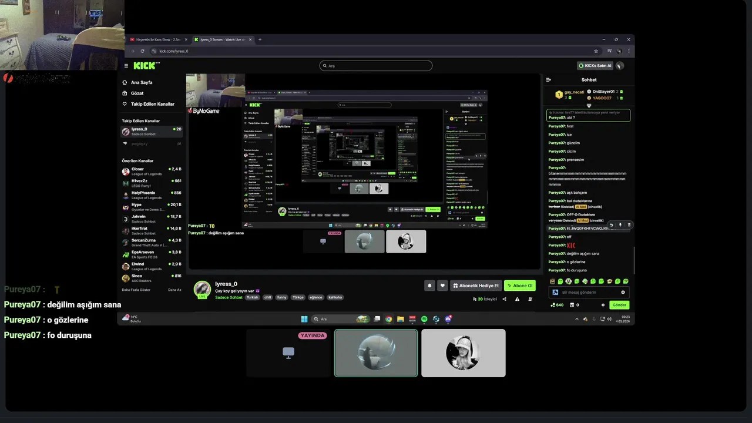This screenshot has width=752, height=423.
Task: Open the hamburger menu beside the KICK logo
Action: [126, 66]
